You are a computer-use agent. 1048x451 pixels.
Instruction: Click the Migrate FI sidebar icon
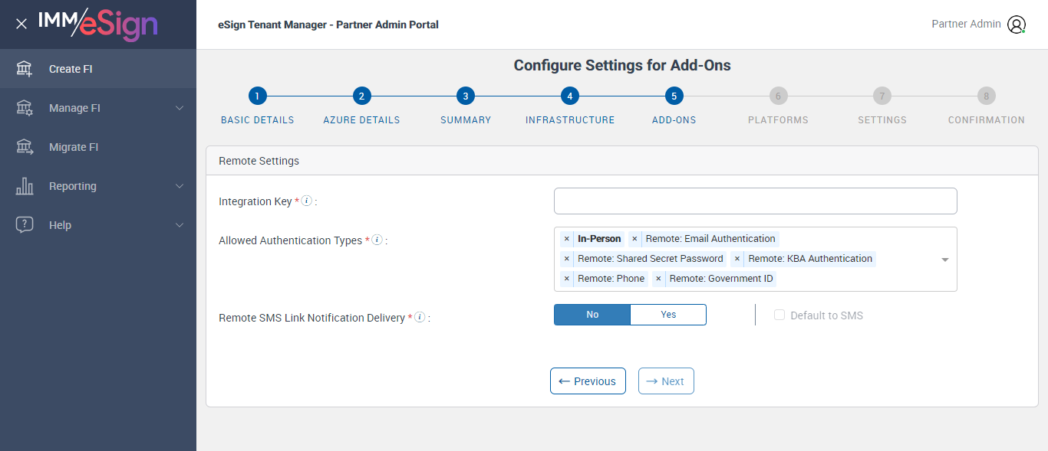click(x=25, y=147)
